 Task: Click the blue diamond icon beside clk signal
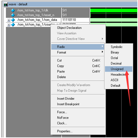point(13,11)
